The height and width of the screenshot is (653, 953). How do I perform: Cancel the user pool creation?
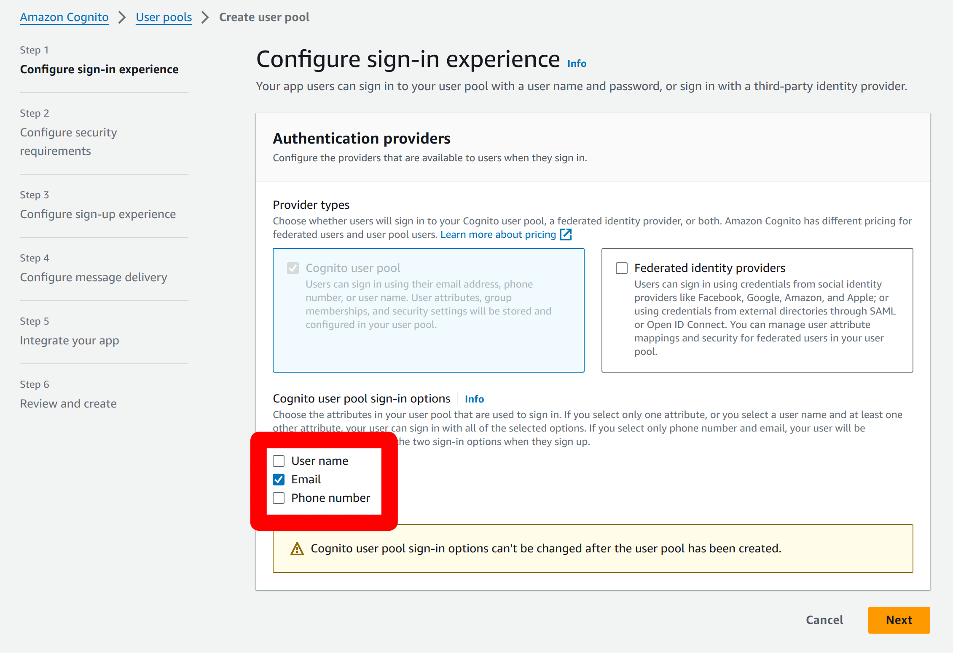pyautogui.click(x=824, y=620)
